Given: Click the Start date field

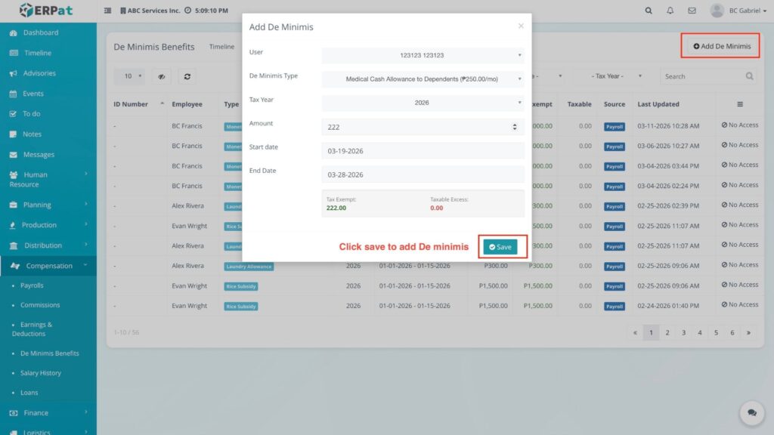Looking at the screenshot, I should [x=423, y=151].
